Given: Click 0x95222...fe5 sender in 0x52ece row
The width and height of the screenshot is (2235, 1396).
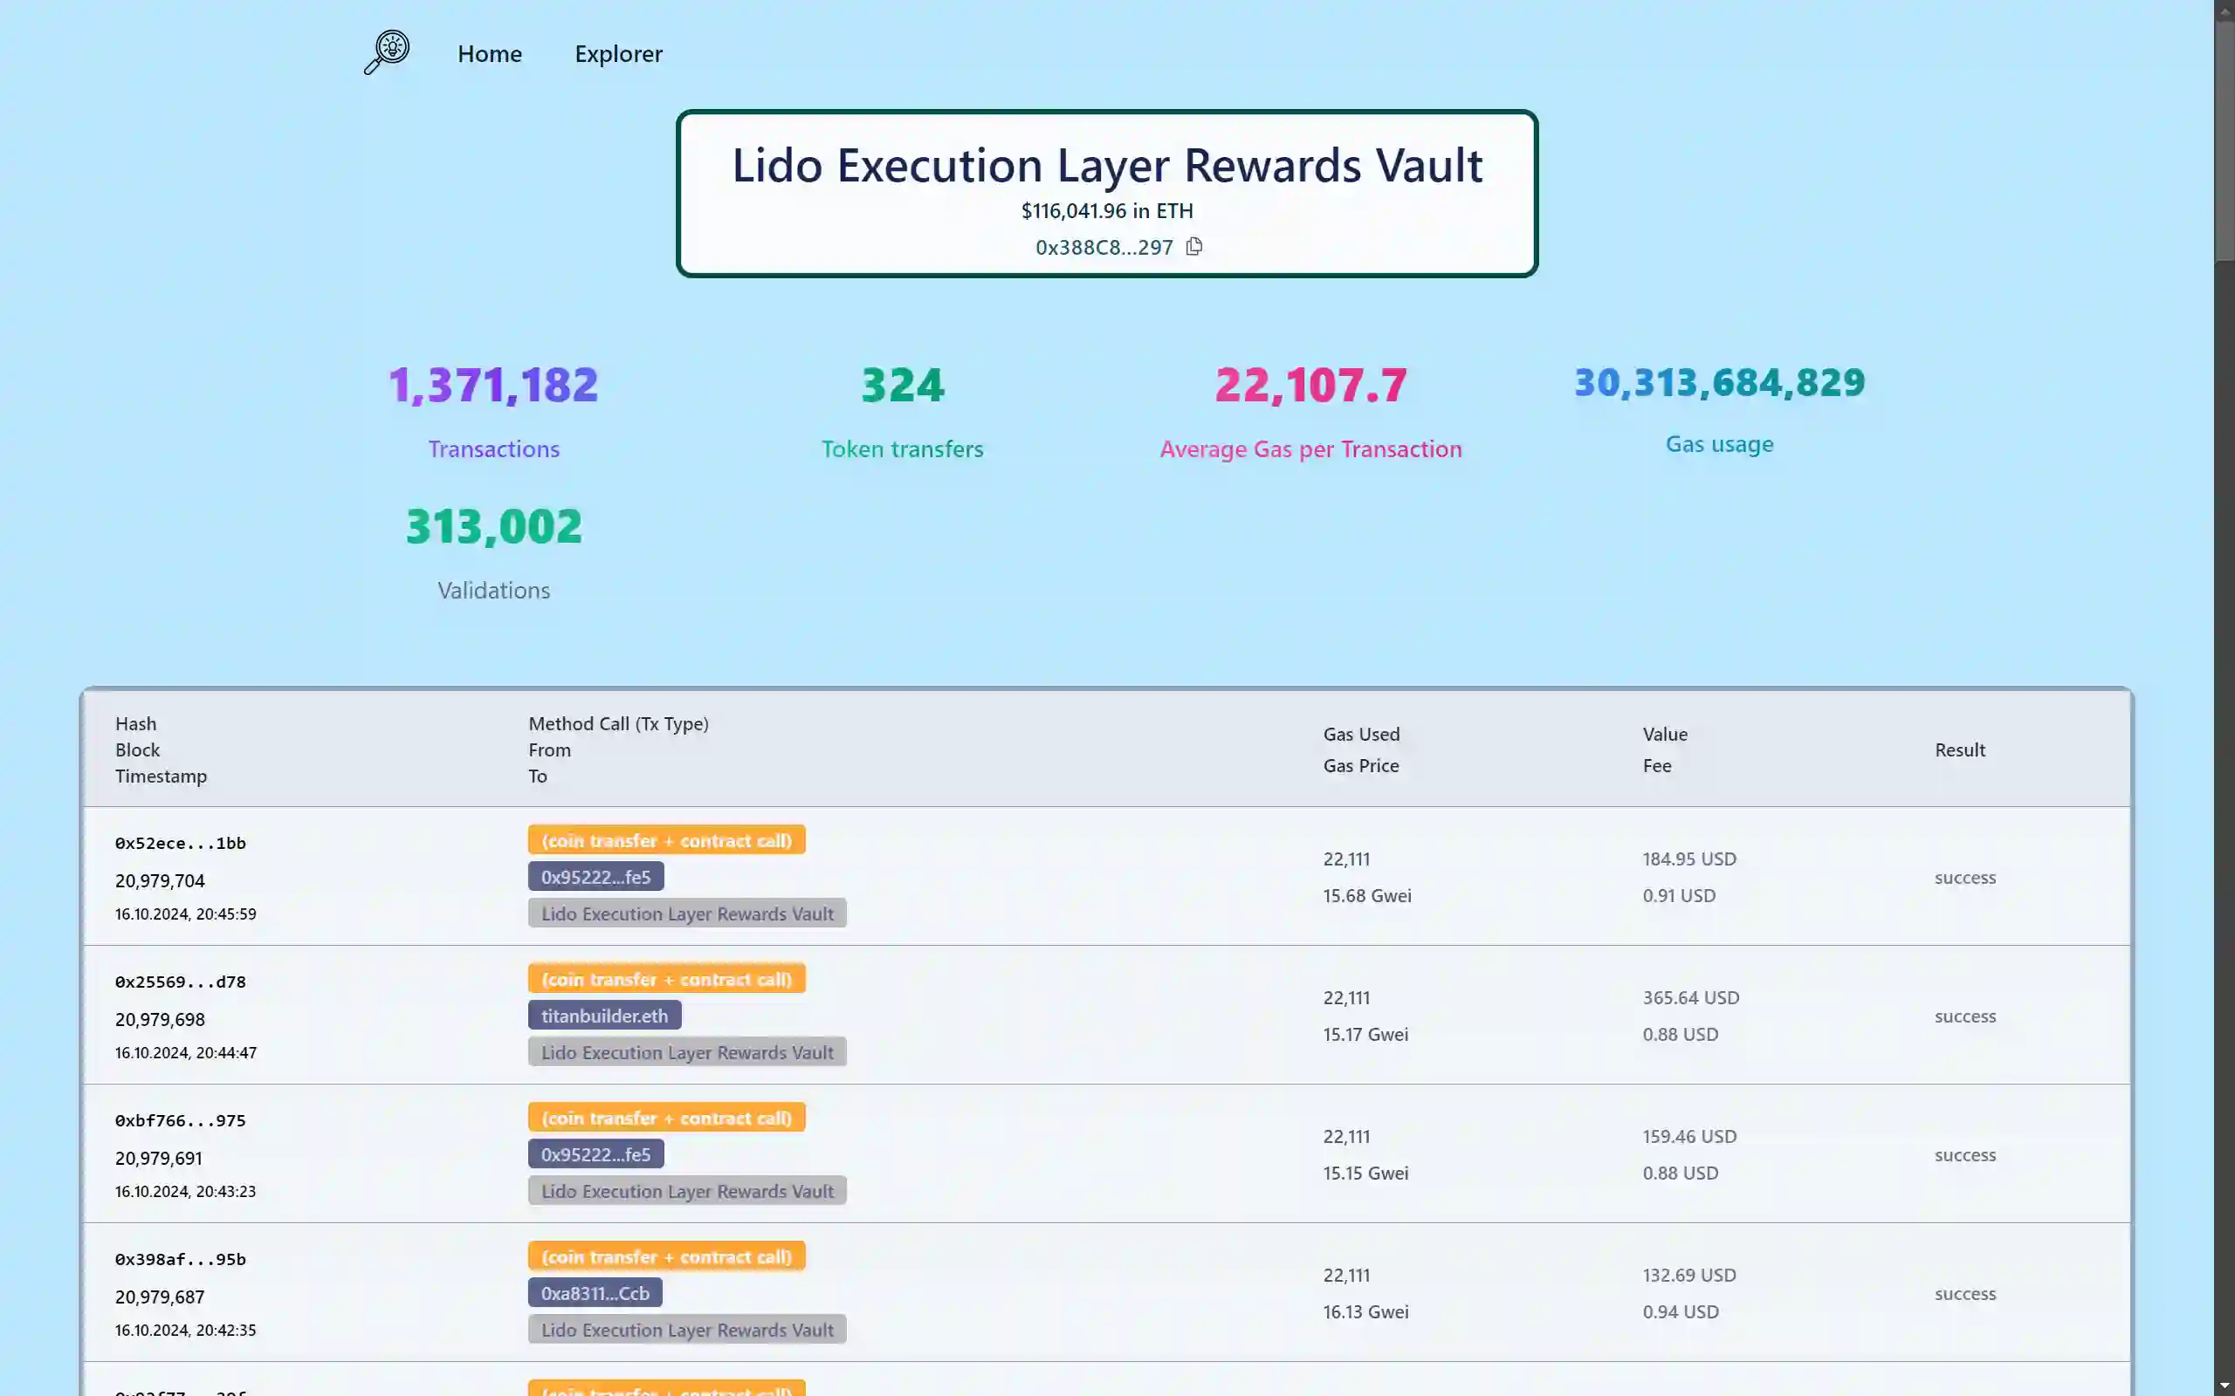Looking at the screenshot, I should pyautogui.click(x=595, y=877).
